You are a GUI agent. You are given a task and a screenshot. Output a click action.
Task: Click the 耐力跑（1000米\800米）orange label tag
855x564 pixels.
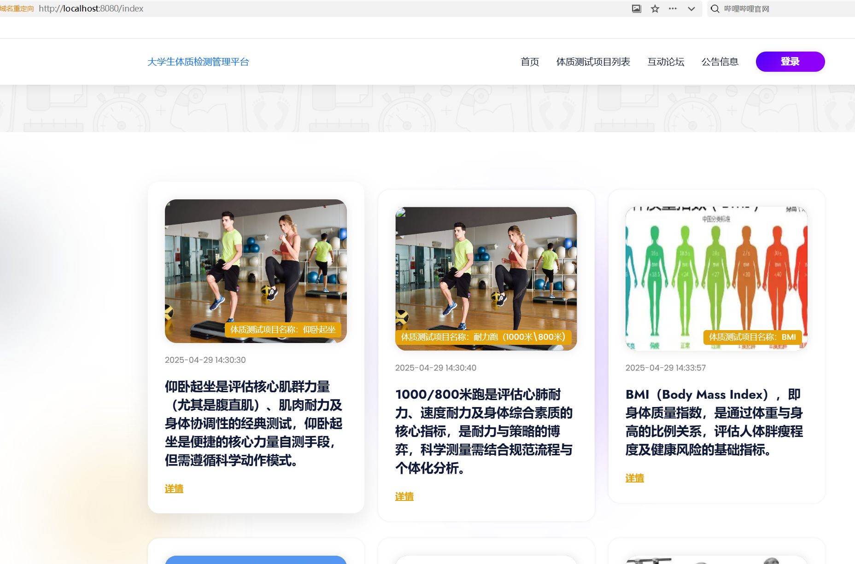(x=483, y=337)
